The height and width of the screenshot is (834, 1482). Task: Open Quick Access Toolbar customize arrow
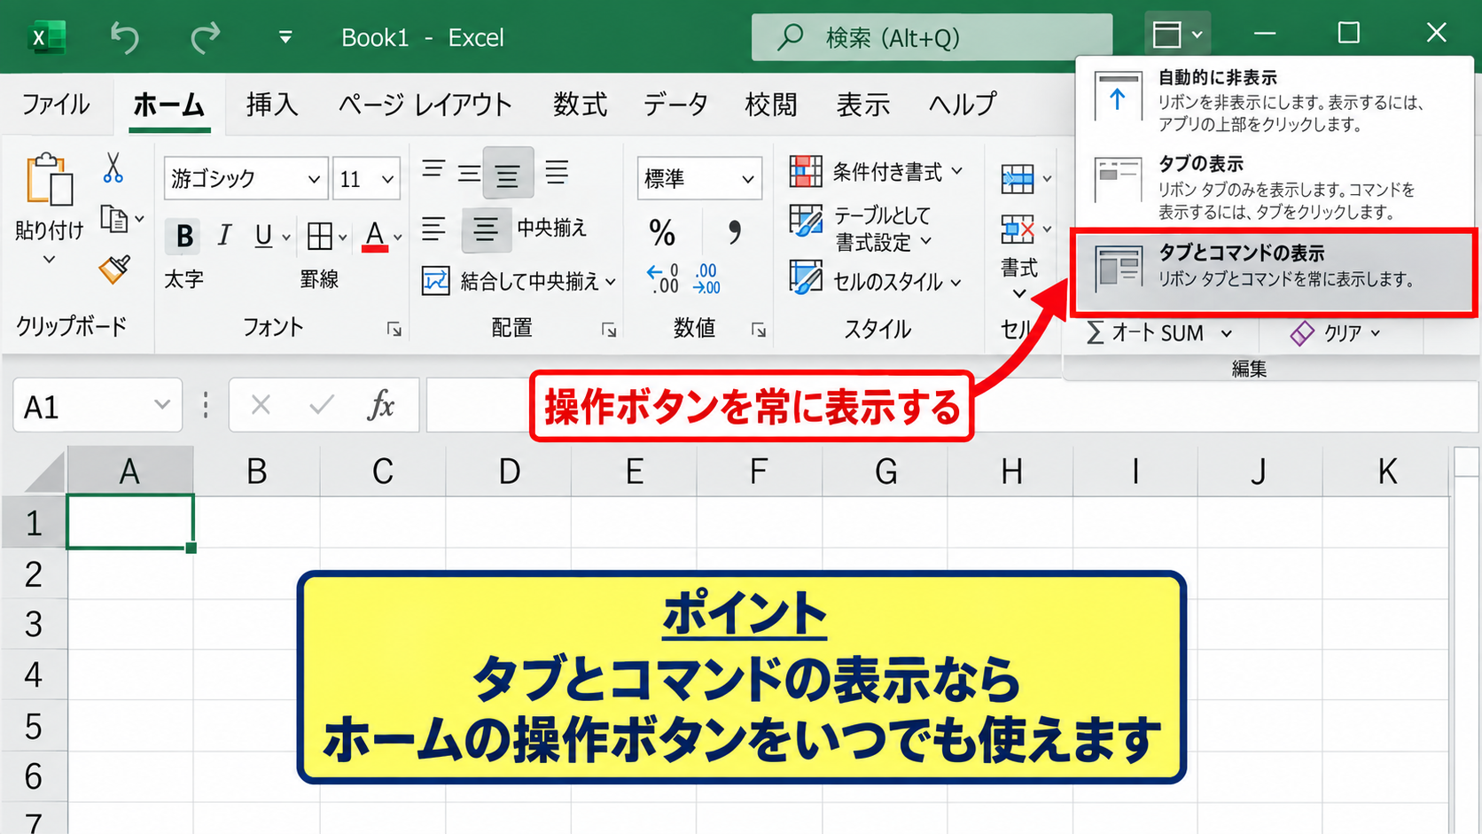point(285,37)
